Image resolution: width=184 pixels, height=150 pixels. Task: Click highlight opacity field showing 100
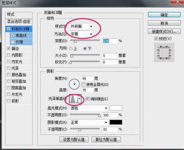point(110,115)
